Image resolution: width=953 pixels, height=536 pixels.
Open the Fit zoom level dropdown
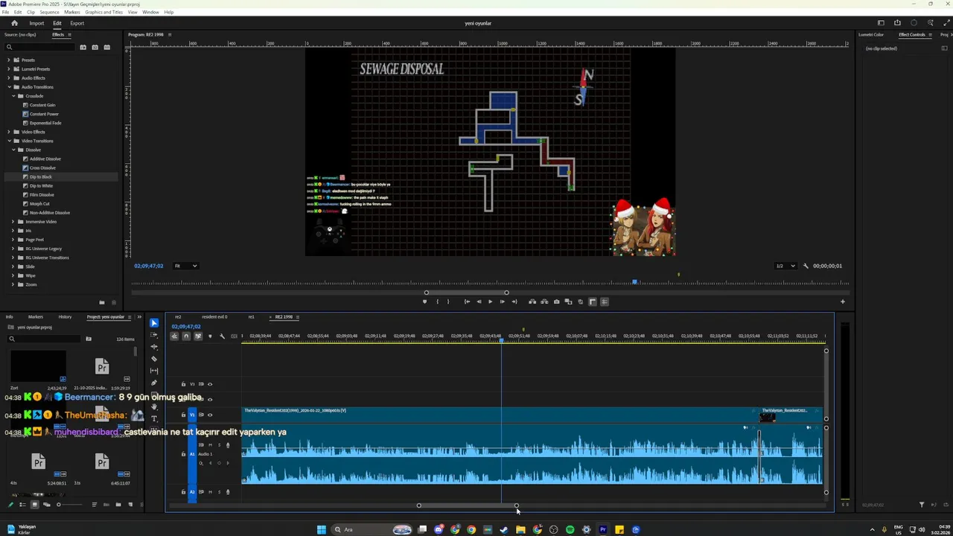(x=185, y=266)
